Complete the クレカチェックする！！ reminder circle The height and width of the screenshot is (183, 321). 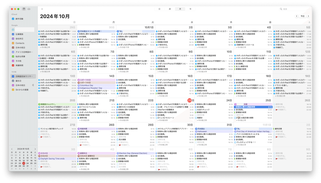[235, 142]
